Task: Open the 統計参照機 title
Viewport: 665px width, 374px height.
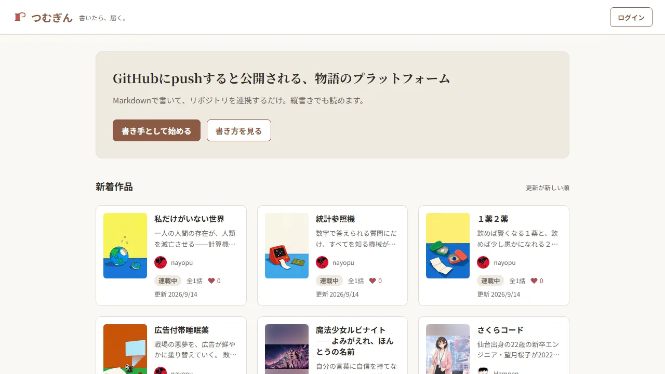Action: pyautogui.click(x=335, y=219)
